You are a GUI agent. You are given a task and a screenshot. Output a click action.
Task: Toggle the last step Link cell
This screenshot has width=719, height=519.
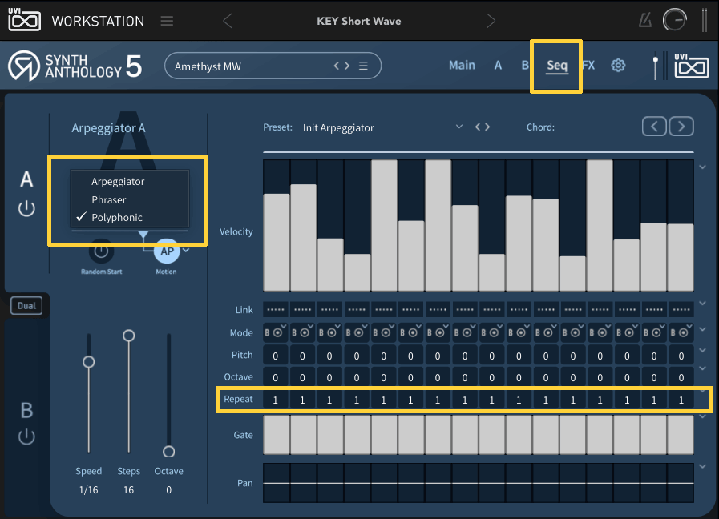(681, 310)
